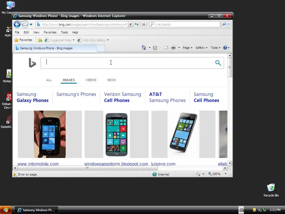
Task: Open the Tools command bar menu
Action: pos(215,48)
